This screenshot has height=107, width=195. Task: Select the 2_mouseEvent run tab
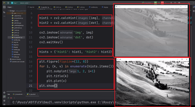pos(18,94)
